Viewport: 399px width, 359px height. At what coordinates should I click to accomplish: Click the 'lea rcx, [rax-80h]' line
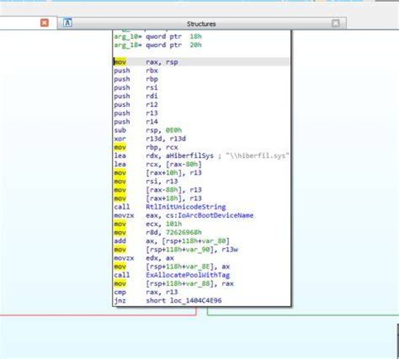click(158, 164)
